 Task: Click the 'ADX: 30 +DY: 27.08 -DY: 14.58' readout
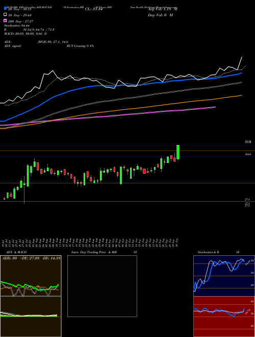(31, 258)
